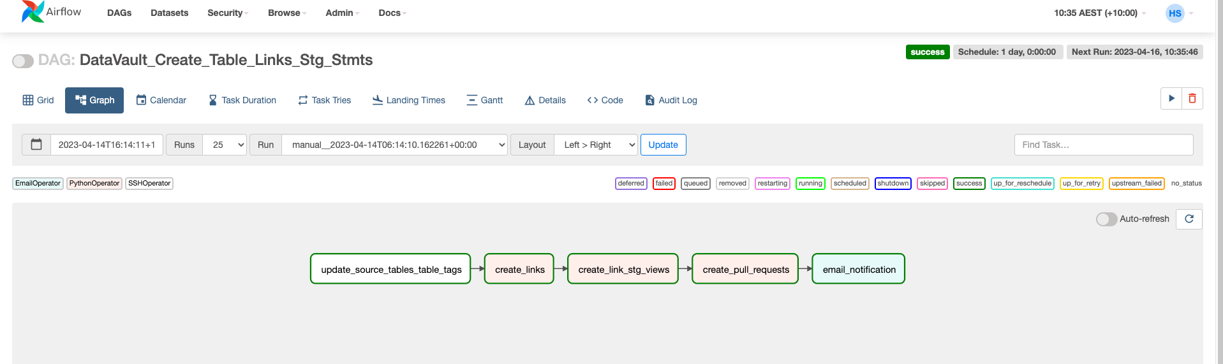Screen dimensions: 1223x364
Task: Expand the Runs count dropdown
Action: pyautogui.click(x=225, y=145)
